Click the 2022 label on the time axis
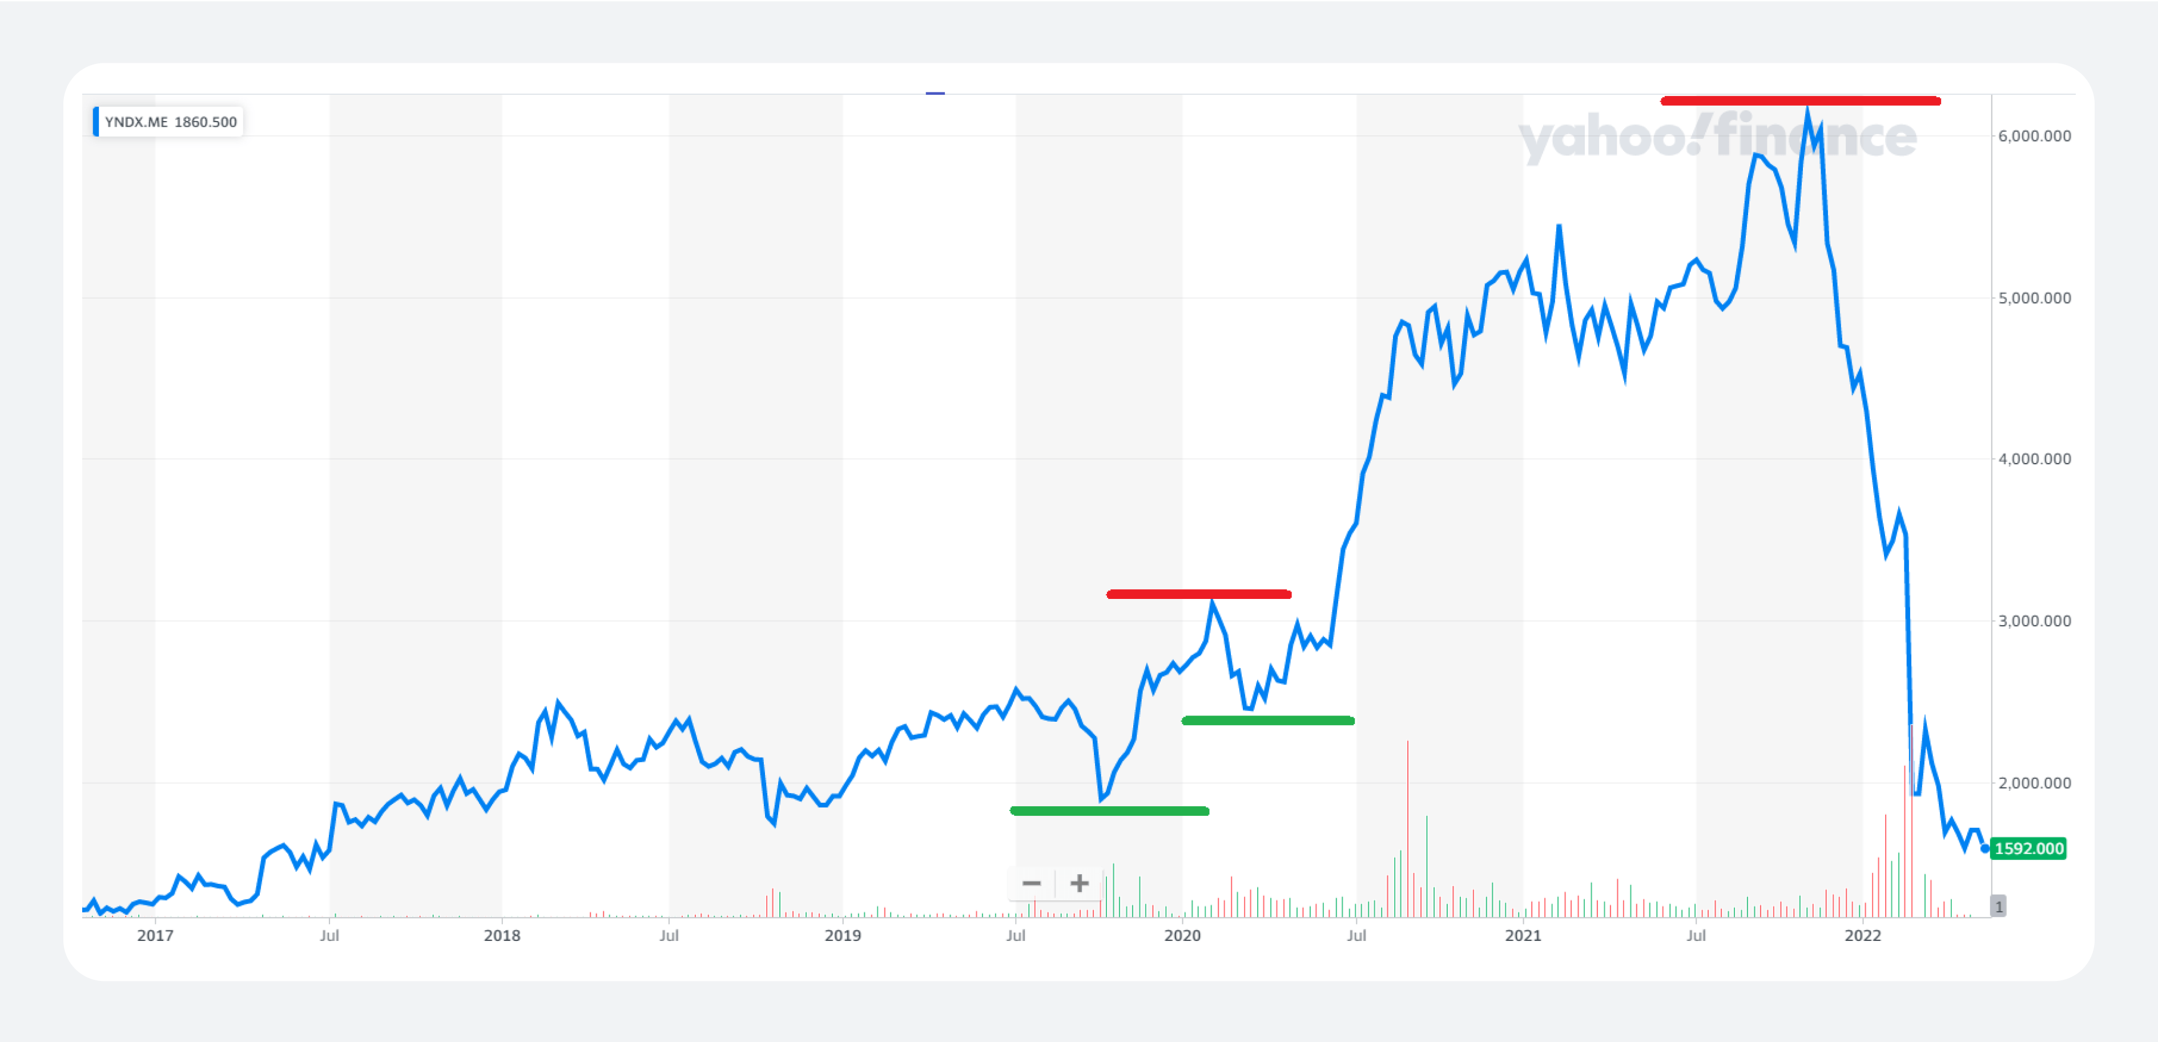The width and height of the screenshot is (2158, 1042). [x=1862, y=936]
